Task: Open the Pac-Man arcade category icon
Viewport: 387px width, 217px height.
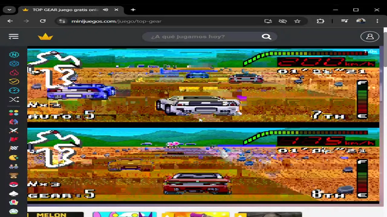Action: [x=14, y=157]
